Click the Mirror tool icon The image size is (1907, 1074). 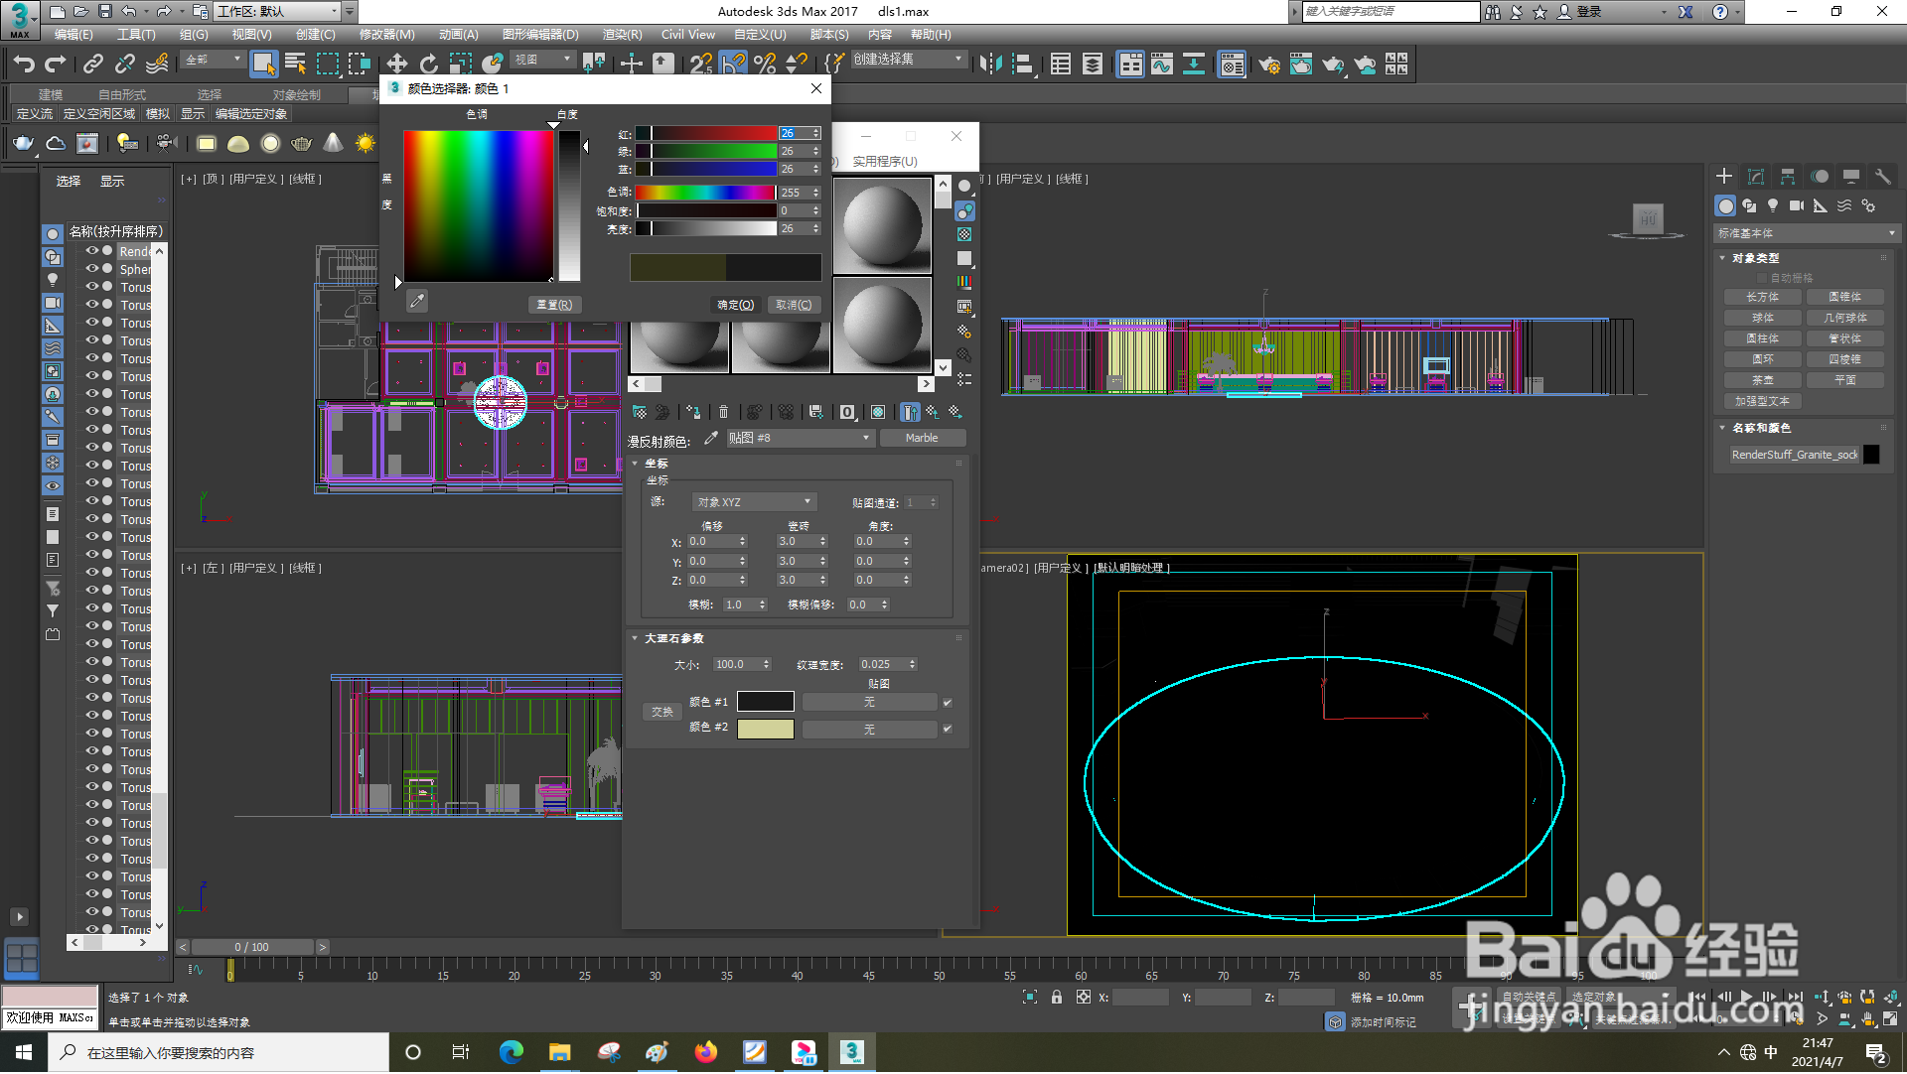pyautogui.click(x=990, y=65)
